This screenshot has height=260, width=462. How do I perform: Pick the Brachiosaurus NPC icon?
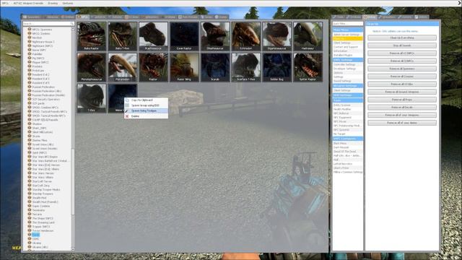tap(153, 36)
